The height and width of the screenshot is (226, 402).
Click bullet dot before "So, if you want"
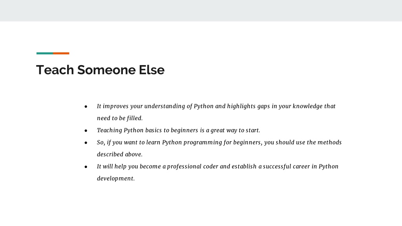(x=86, y=143)
